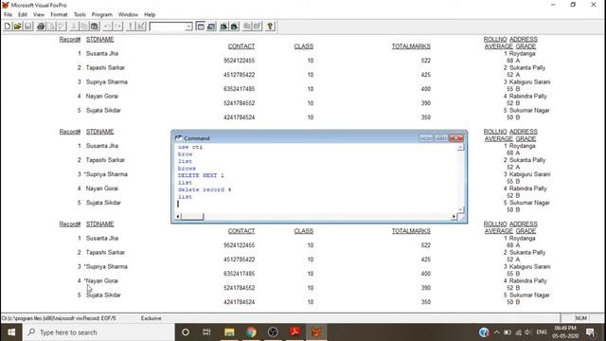Click the AutoReport Wizard toolbar icon

point(257,27)
